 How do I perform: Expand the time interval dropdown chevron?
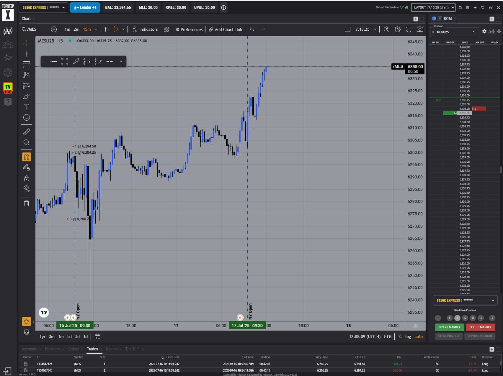click(96, 29)
